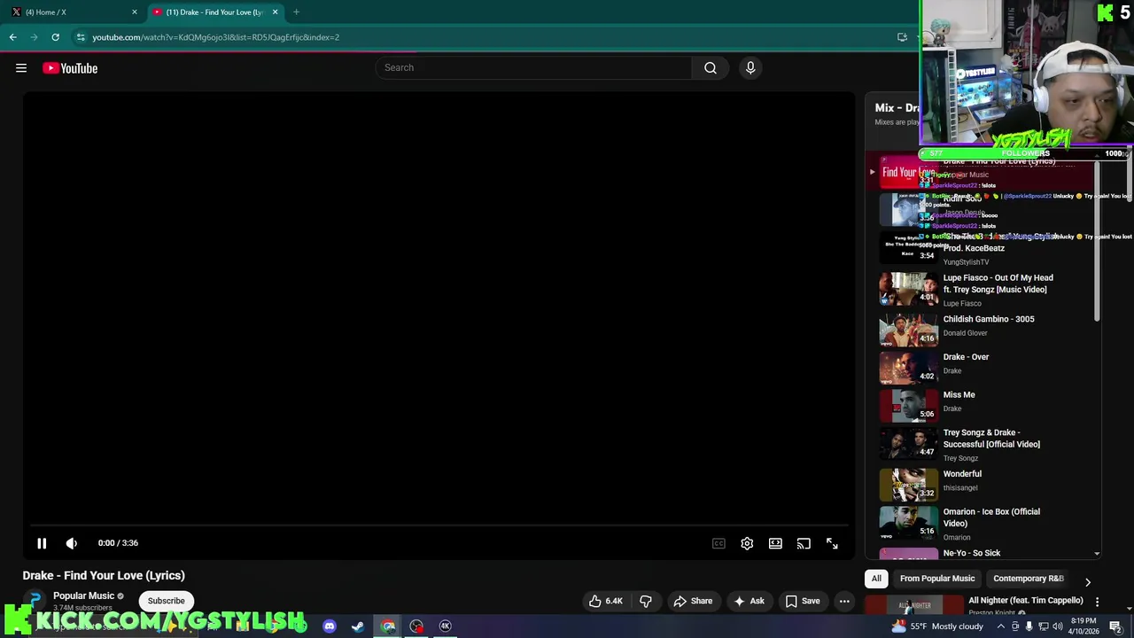
Task: Filter by Contemporary R&B chip
Action: point(1028,579)
